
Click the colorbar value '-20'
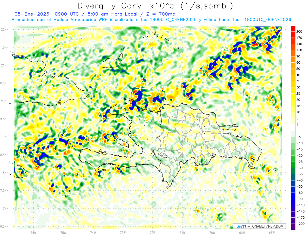300,155
